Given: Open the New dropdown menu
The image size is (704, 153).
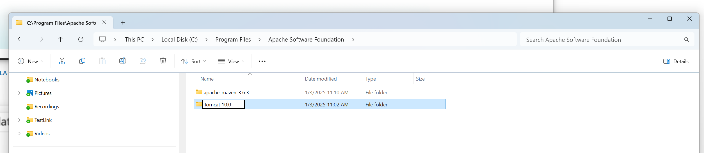Looking at the screenshot, I should [x=31, y=61].
